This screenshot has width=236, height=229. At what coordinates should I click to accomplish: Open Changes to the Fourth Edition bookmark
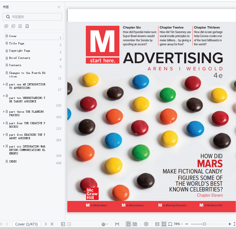tap(27, 75)
